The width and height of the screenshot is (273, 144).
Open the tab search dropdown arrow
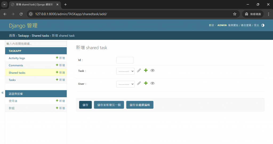(x=4, y=5)
